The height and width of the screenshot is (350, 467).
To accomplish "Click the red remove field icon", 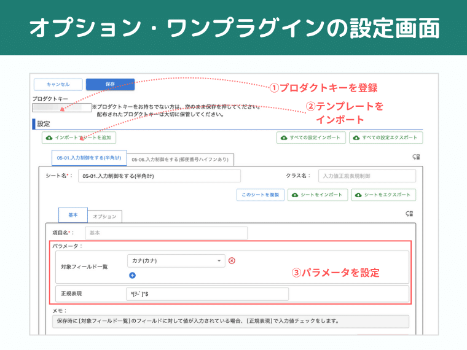I will pos(232,261).
